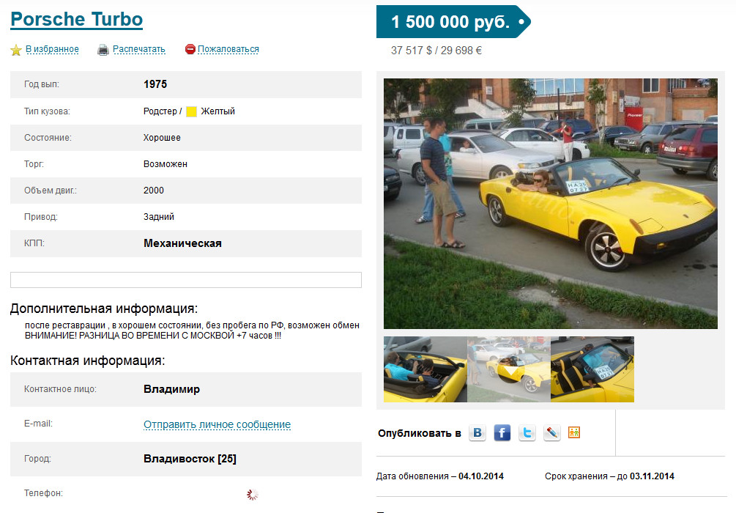
Task: Open the Porsche Turbo listing title link
Action: tap(76, 20)
